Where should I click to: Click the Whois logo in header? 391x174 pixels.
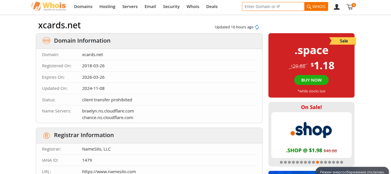coord(49,6)
